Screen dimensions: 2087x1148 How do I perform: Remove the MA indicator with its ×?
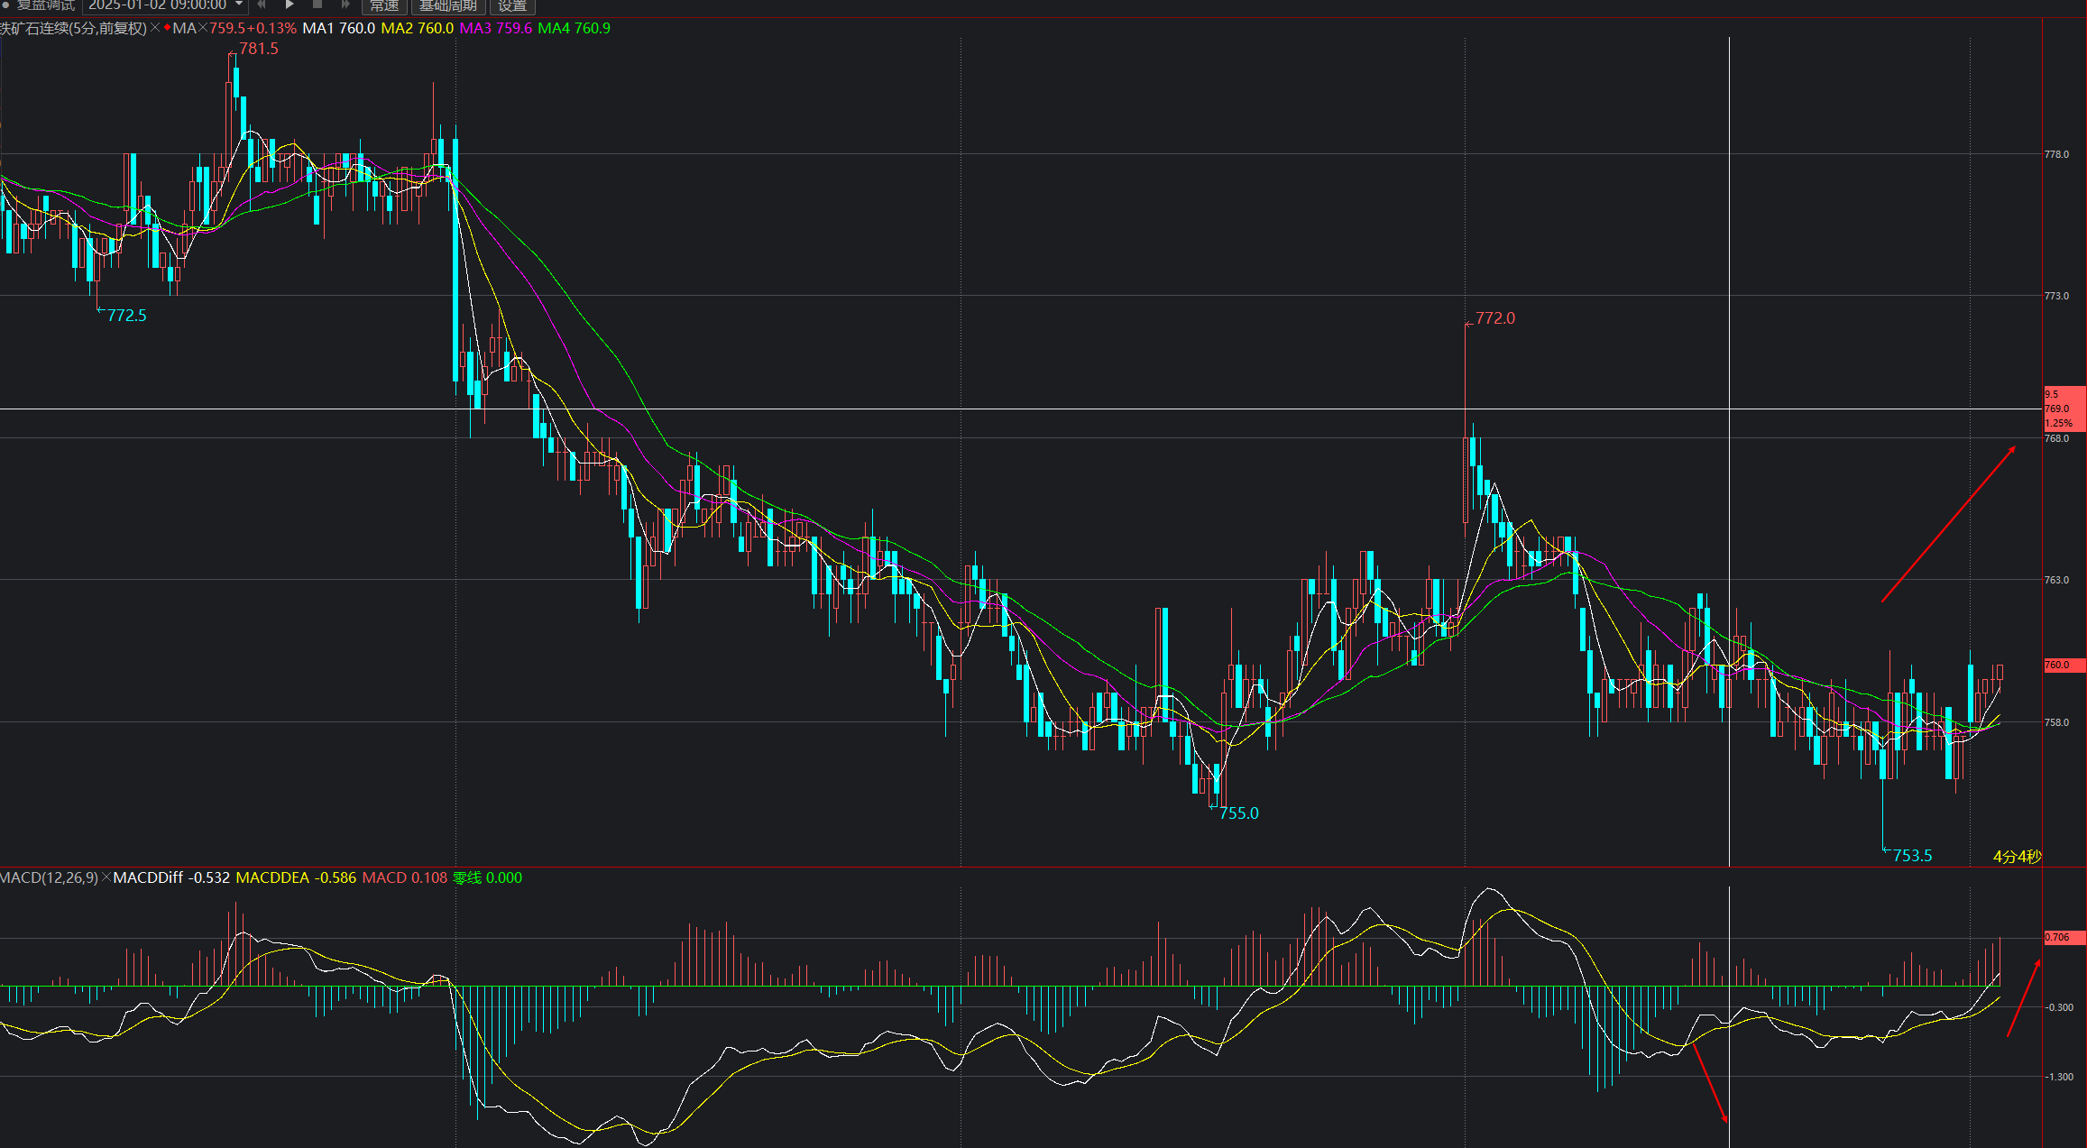(202, 28)
